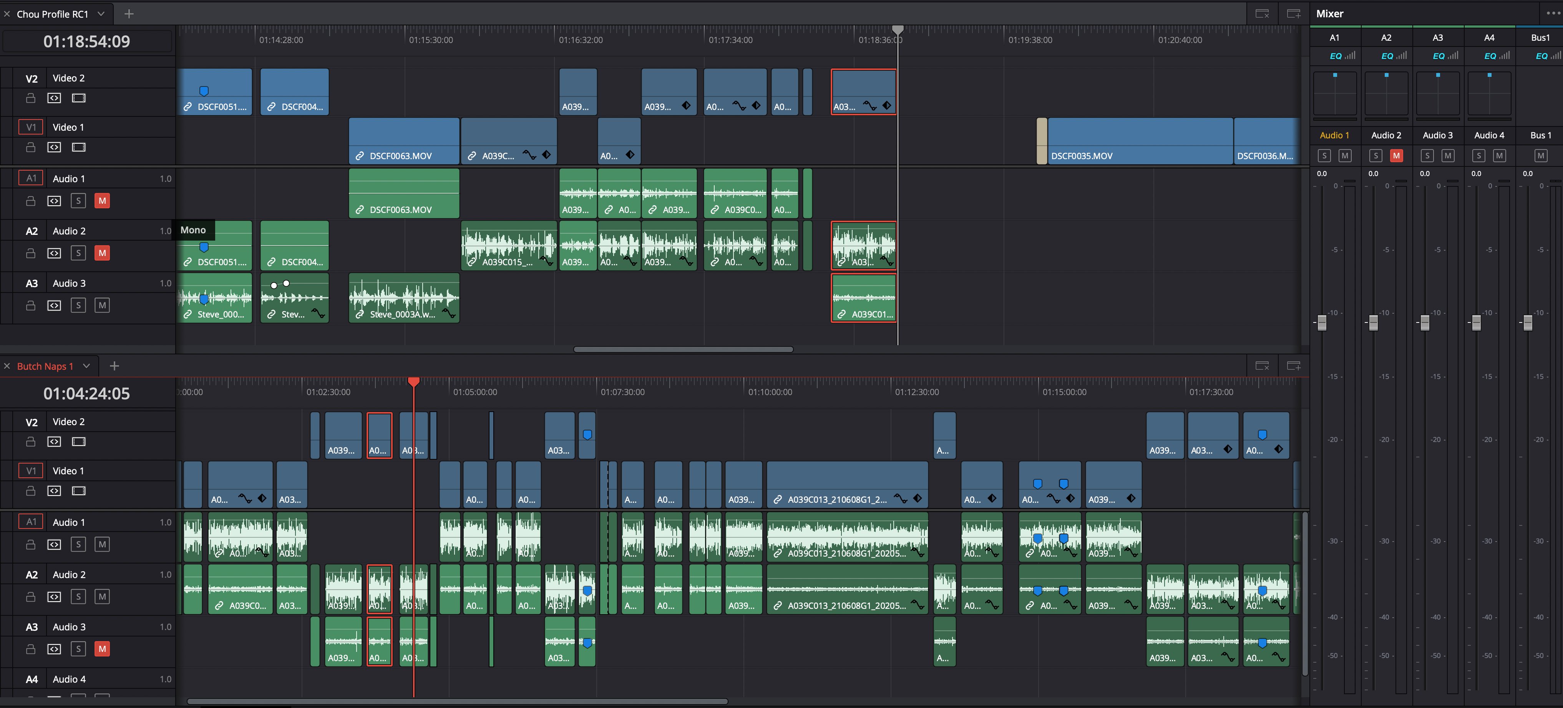
Task: Click the 01:16:32:00 label in Chou Profile ruler
Action: click(x=581, y=40)
